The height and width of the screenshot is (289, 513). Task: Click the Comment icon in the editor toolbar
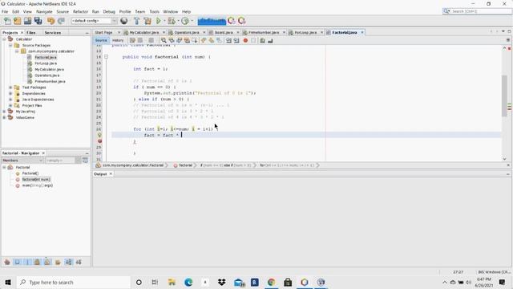tap(262, 41)
